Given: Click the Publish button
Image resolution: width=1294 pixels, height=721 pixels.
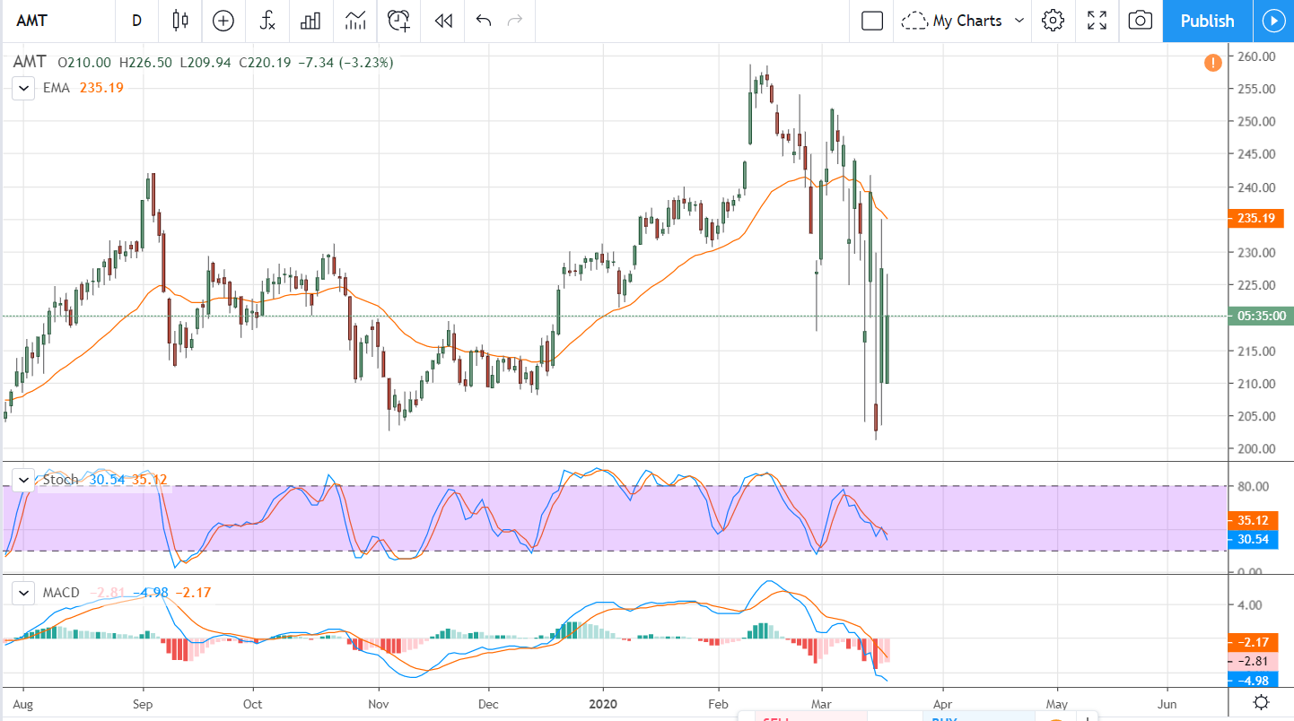Looking at the screenshot, I should [1207, 21].
